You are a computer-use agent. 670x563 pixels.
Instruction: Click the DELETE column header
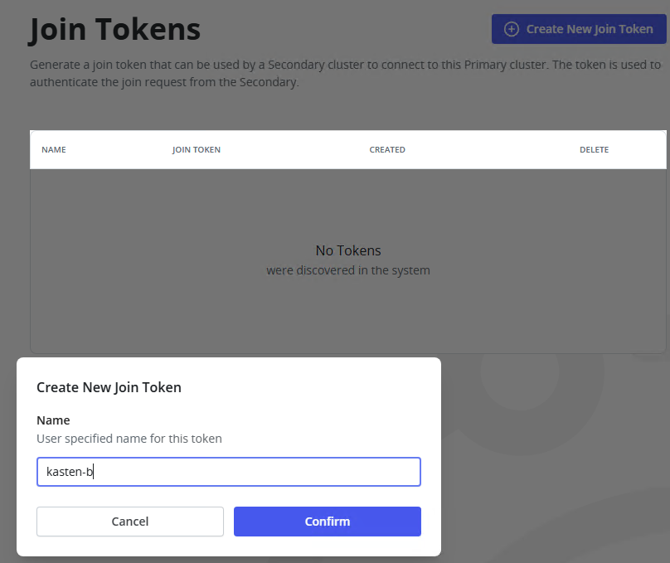(594, 150)
